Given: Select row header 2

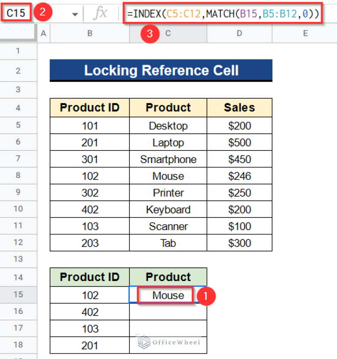Looking at the screenshot, I should pyautogui.click(x=18, y=71).
